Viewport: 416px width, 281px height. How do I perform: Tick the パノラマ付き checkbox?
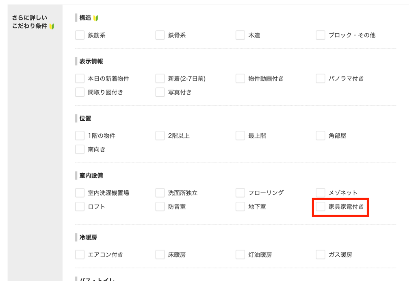tap(321, 79)
